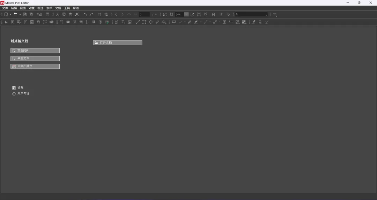The image size is (377, 200).
Task: Click the Undo arrow icon
Action: click(85, 14)
